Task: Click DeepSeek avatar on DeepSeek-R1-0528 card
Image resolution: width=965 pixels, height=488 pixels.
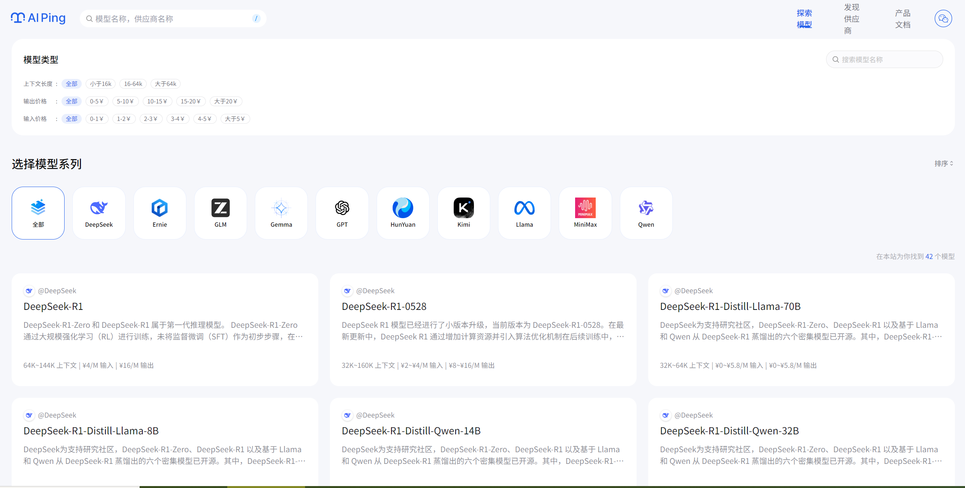Action: pos(347,291)
